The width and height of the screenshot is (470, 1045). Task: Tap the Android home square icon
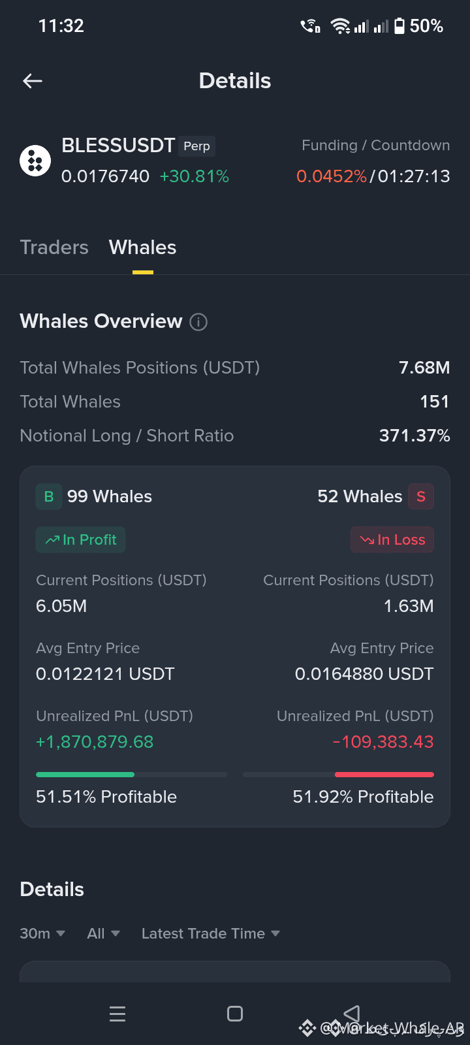(235, 1014)
